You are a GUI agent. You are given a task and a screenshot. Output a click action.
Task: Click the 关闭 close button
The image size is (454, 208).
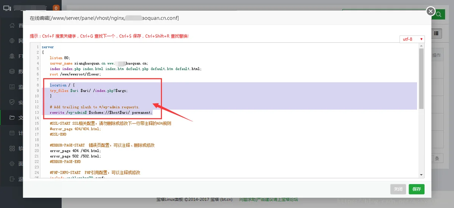coord(398,189)
